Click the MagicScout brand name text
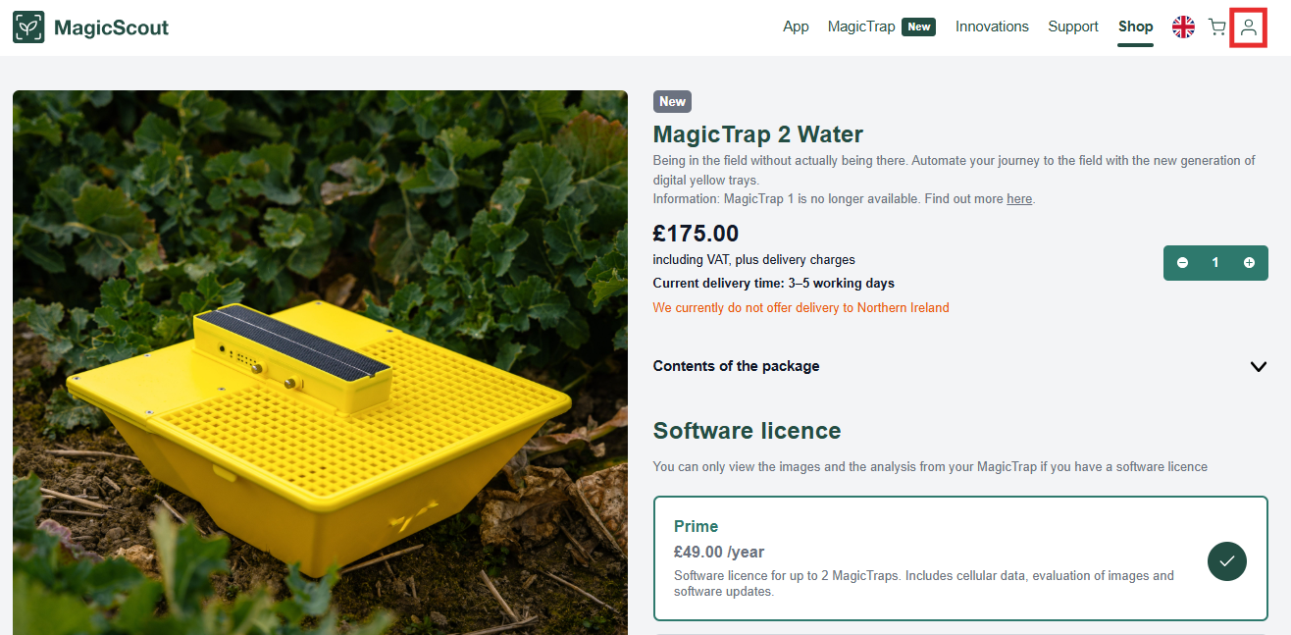 (112, 27)
